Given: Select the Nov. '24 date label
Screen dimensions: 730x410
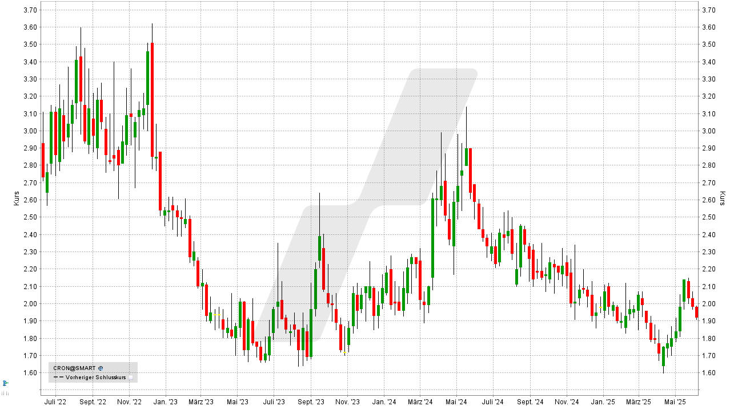Looking at the screenshot, I should (567, 402).
